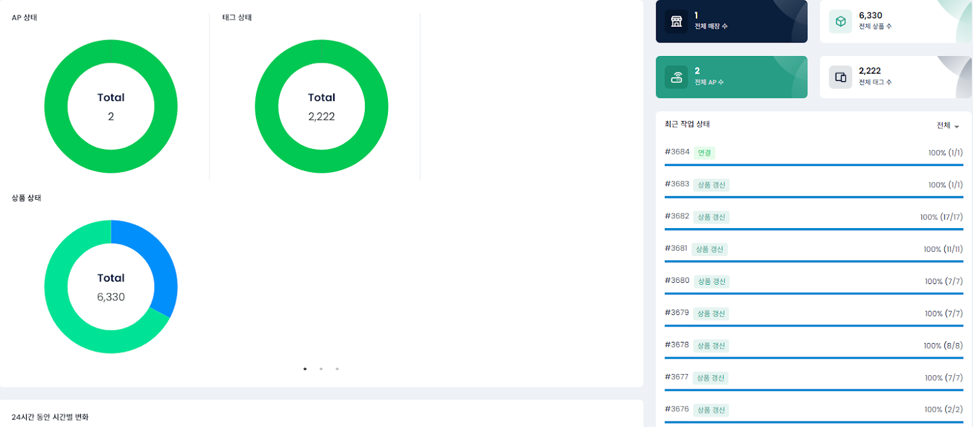973x427 pixels.
Task: Click job number #3677
Action: (x=677, y=377)
